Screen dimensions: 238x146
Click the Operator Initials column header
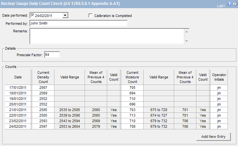coord(219,77)
